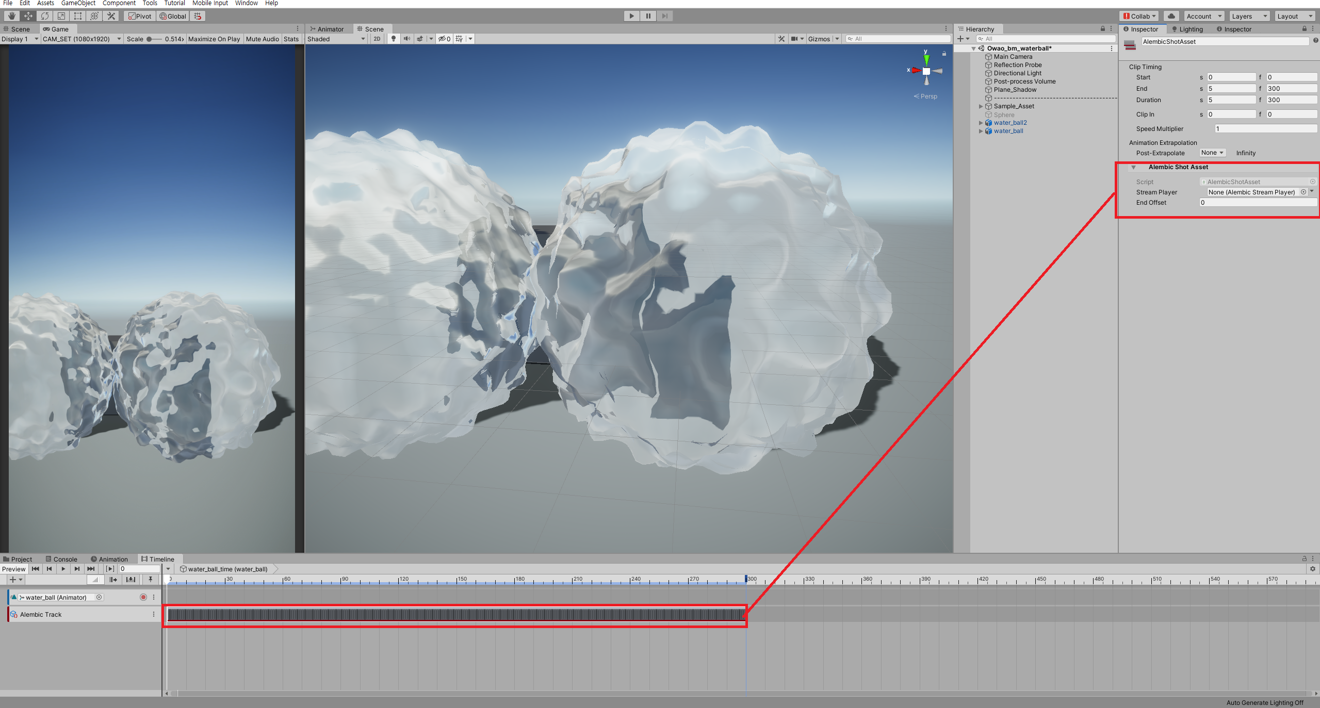Viewport: 1320px width, 708px height.
Task: Switch to the Console tab
Action: (61, 559)
